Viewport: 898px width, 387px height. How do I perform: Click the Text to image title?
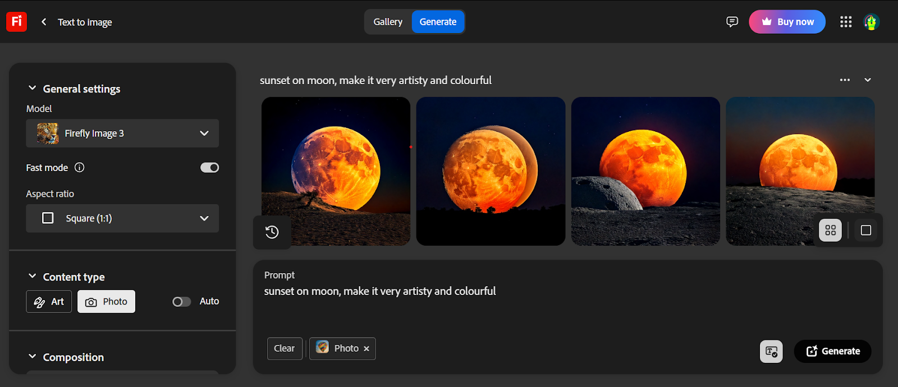pyautogui.click(x=85, y=22)
